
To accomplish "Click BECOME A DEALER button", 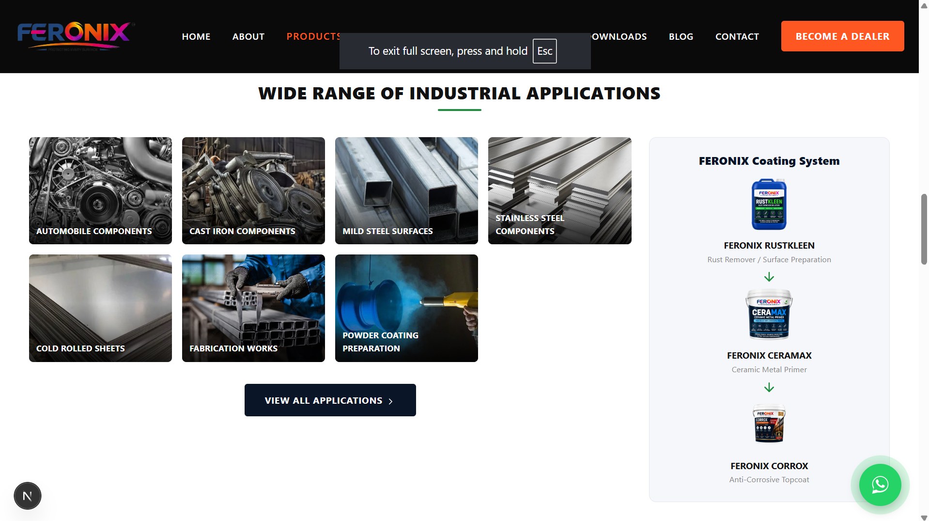I will pyautogui.click(x=842, y=36).
